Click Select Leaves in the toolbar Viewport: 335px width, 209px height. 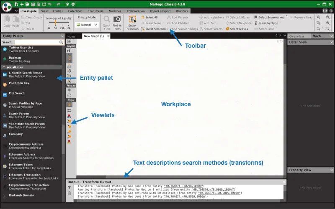point(237,29)
